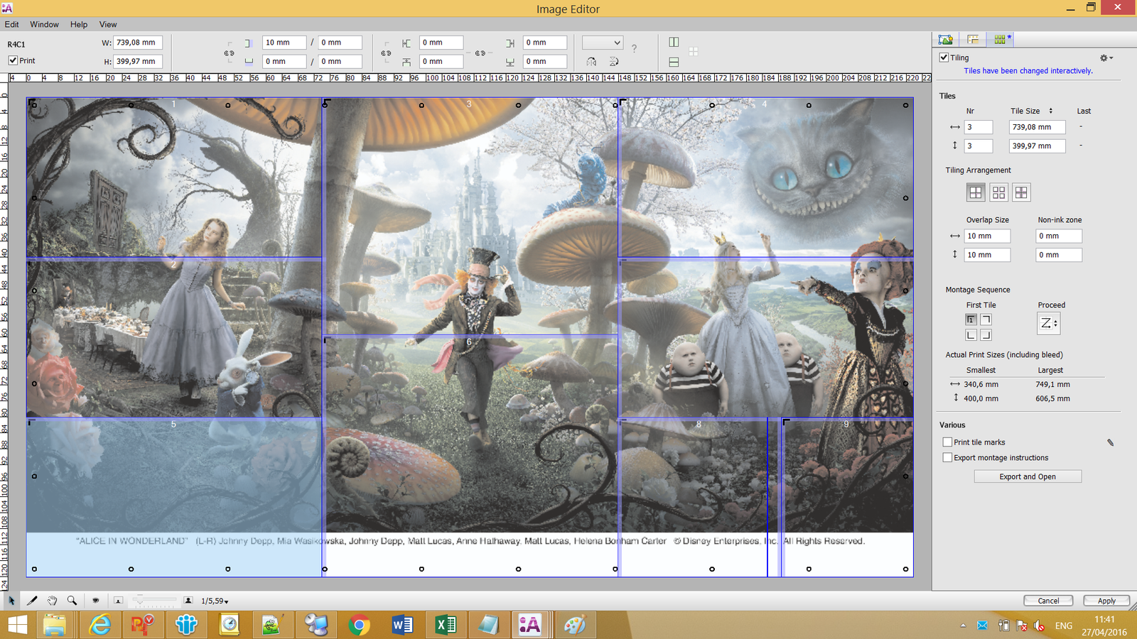Viewport: 1137px width, 639px height.
Task: Click the tile width field showing 739,08 mm
Action: pos(1036,126)
